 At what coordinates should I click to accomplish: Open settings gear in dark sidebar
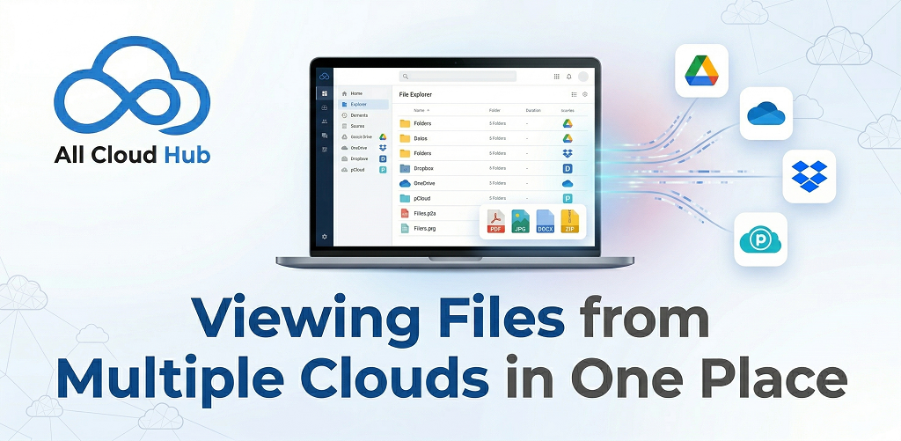[x=325, y=237]
